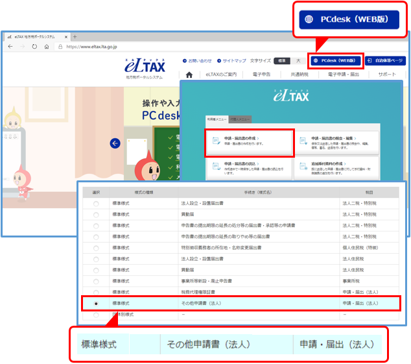Open the 追加添付資料の作成 link

(329, 164)
